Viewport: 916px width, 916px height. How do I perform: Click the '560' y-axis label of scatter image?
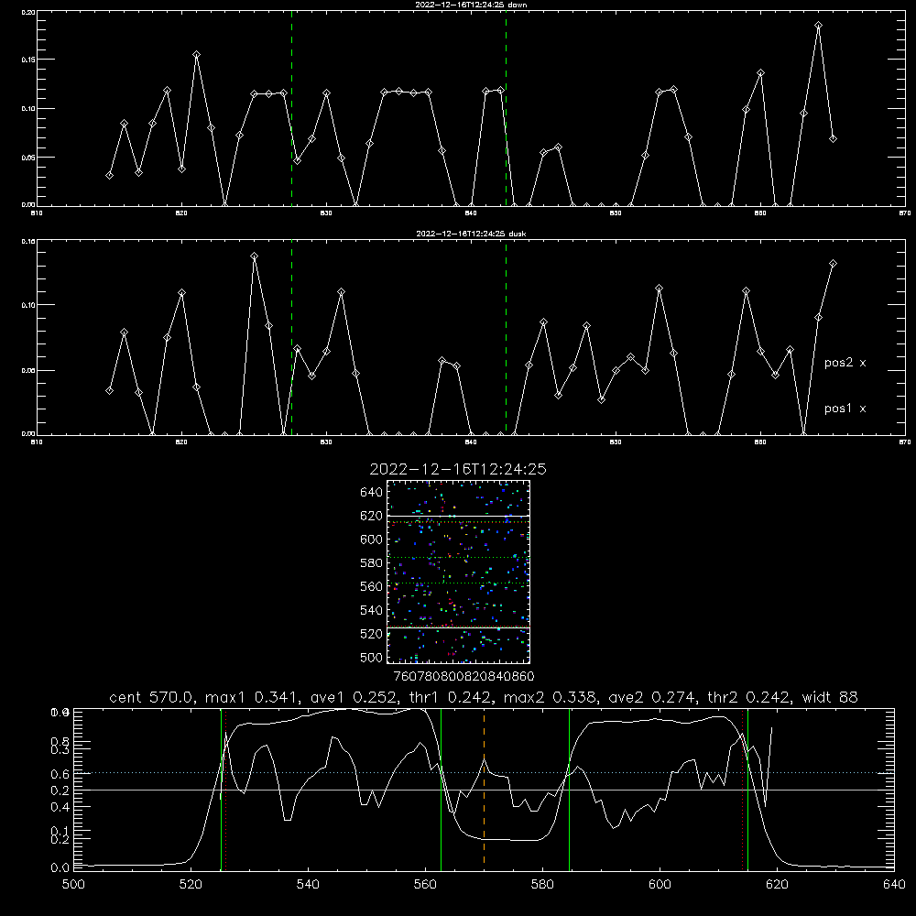pyautogui.click(x=372, y=586)
